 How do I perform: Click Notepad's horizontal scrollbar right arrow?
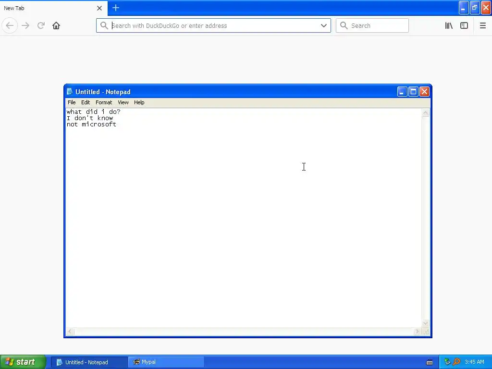pyautogui.click(x=417, y=332)
